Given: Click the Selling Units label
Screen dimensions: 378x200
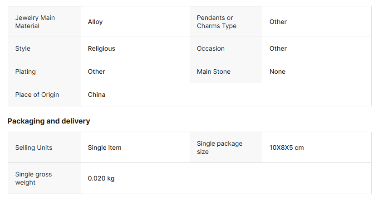Looking at the screenshot, I should [x=34, y=148].
